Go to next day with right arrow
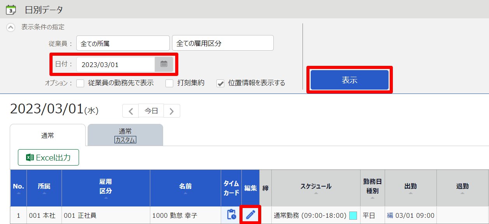The width and height of the screenshot is (489, 224). tap(172, 111)
